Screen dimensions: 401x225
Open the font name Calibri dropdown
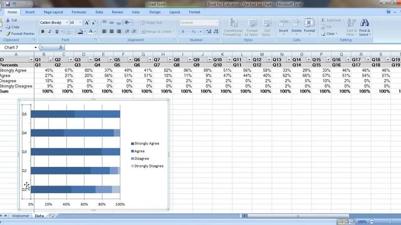pos(67,22)
